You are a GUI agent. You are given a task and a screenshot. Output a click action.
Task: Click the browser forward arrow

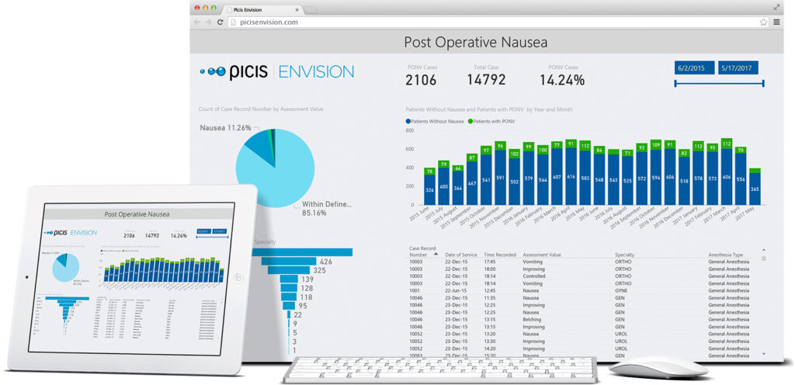[208, 22]
